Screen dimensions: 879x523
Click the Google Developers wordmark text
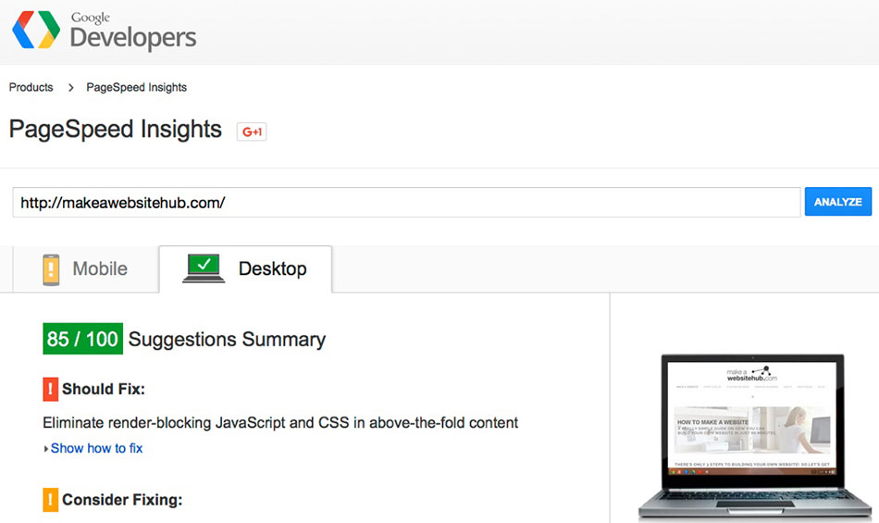pyautogui.click(x=133, y=31)
